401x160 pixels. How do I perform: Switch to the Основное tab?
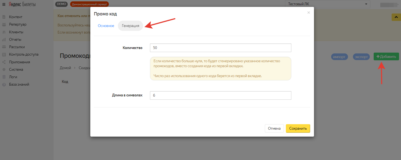[106, 26]
